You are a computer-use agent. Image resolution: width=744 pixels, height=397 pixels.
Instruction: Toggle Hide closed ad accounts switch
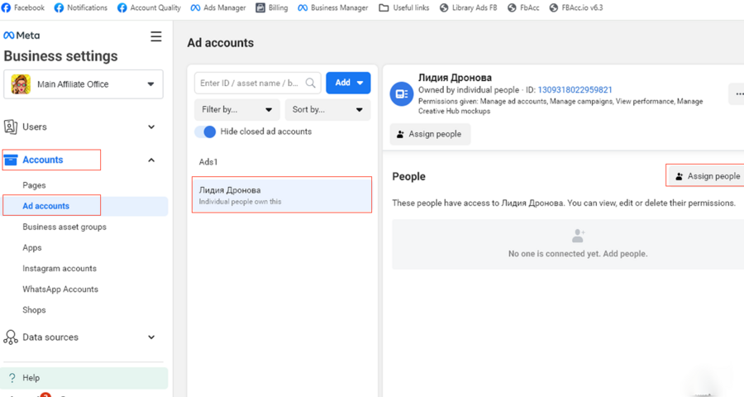206,132
